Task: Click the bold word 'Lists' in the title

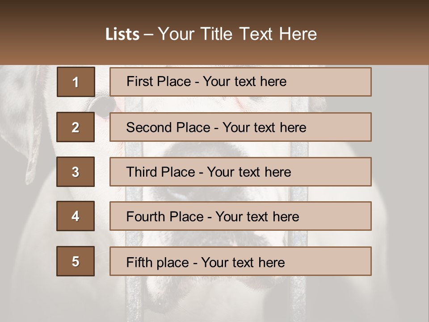Action: [x=122, y=34]
